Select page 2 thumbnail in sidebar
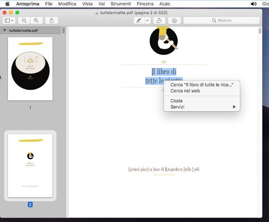This screenshot has height=222, width=269. [30, 166]
